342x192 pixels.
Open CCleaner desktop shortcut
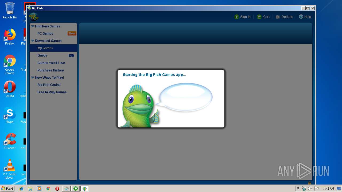10,141
